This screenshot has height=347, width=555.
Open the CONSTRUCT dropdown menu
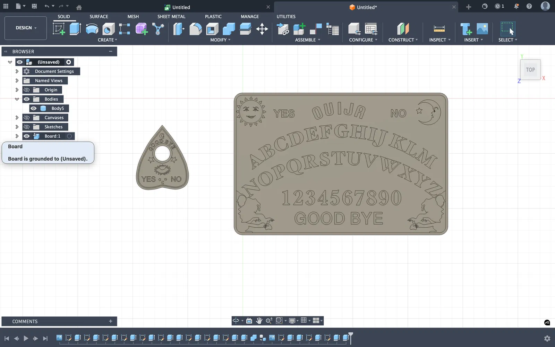pos(403,40)
